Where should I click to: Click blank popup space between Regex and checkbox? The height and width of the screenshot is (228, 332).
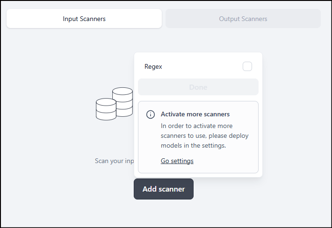[201, 66]
